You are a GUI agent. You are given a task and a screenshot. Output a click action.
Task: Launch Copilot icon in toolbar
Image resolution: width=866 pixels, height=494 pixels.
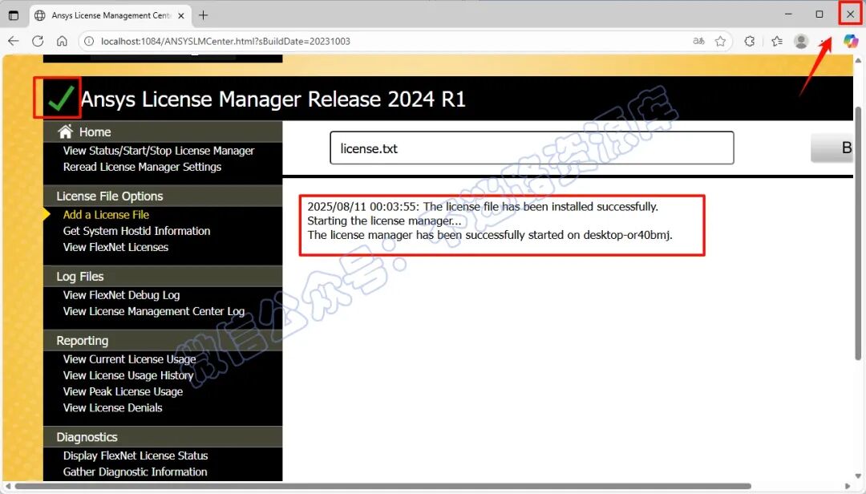coord(851,41)
